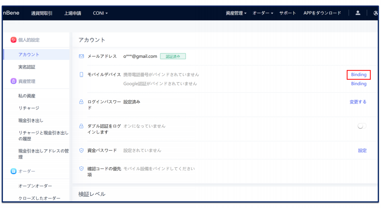
Task: Open the 資産管理 dropdown in top navigation
Action: click(236, 13)
